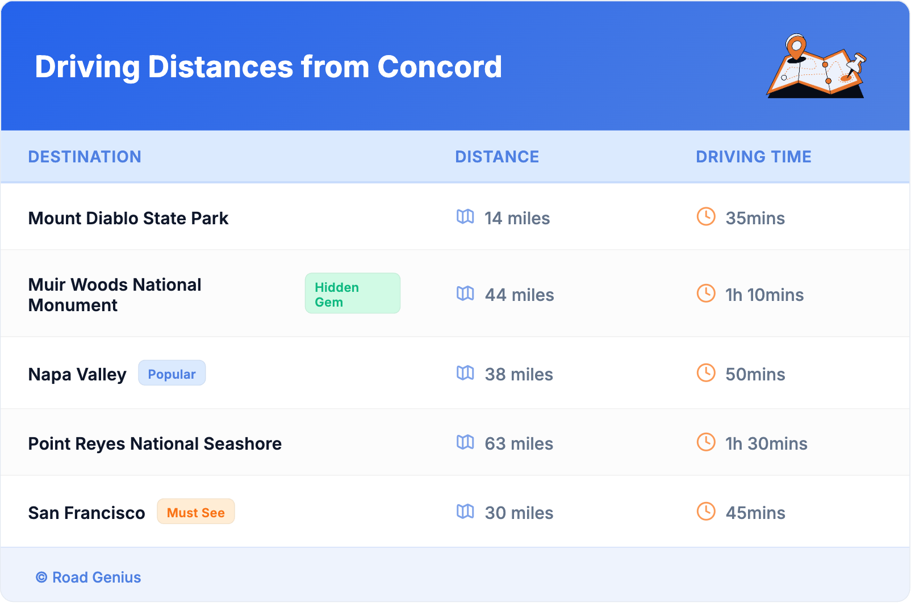Click the Driving Distances from Concord title
Screen dimensions: 911x603
[x=268, y=67]
